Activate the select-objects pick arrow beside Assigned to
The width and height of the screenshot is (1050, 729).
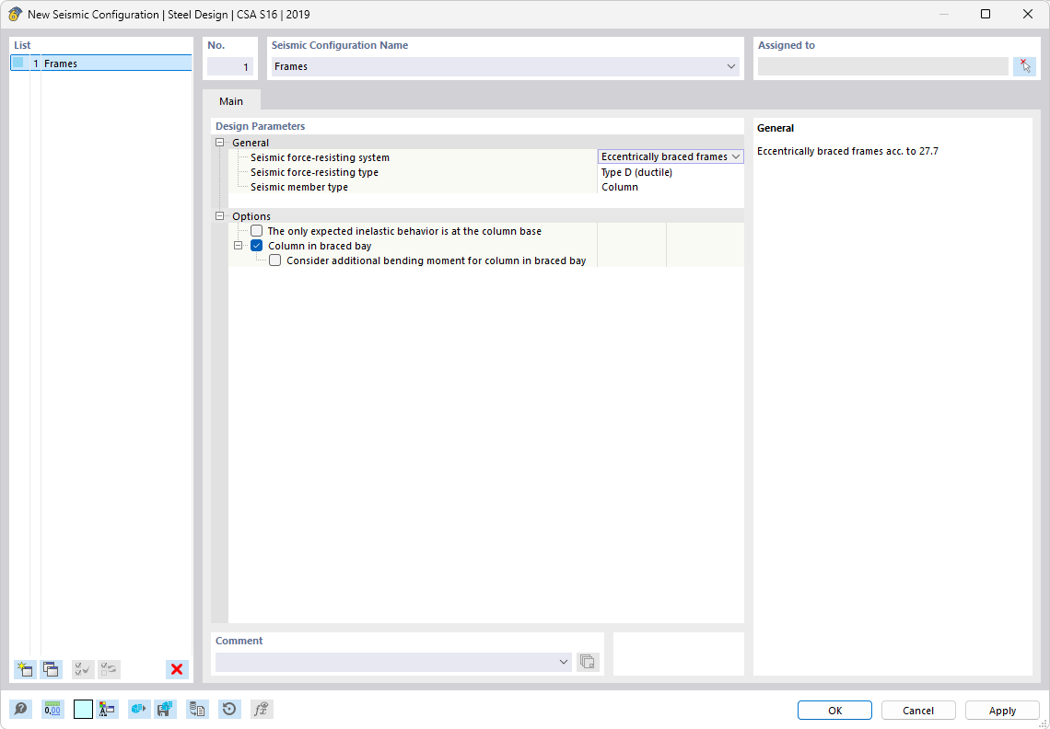coord(1025,65)
